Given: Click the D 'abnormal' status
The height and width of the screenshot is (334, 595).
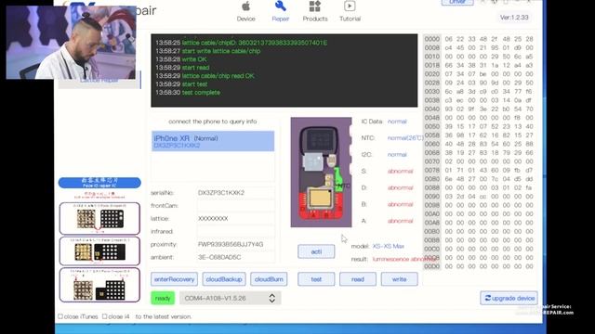Looking at the screenshot, I should pyautogui.click(x=400, y=187).
